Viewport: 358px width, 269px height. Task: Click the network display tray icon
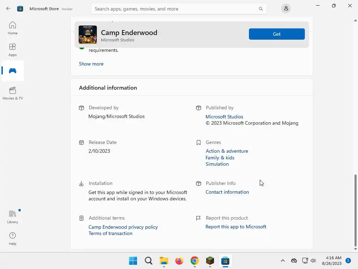coord(305,261)
